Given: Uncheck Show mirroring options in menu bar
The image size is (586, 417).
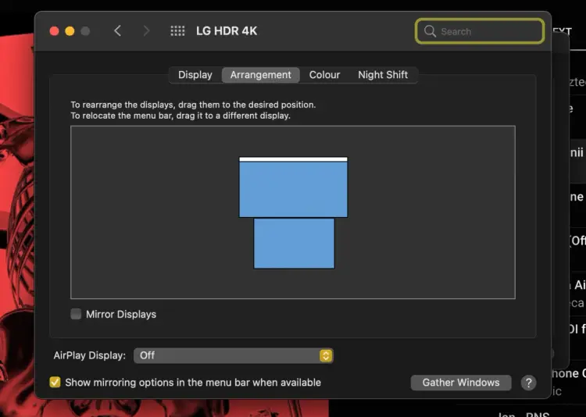Looking at the screenshot, I should click(x=55, y=383).
